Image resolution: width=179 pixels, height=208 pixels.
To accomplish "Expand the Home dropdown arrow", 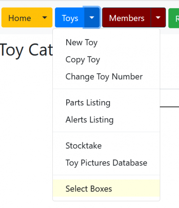I will 45,18.
